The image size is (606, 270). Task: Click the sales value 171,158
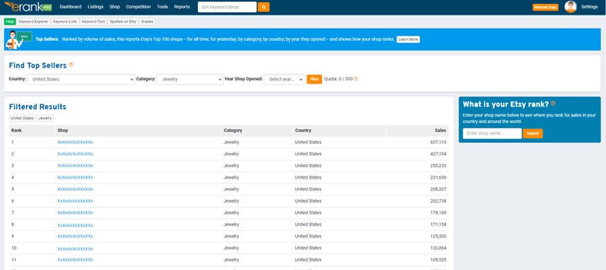(x=438, y=224)
